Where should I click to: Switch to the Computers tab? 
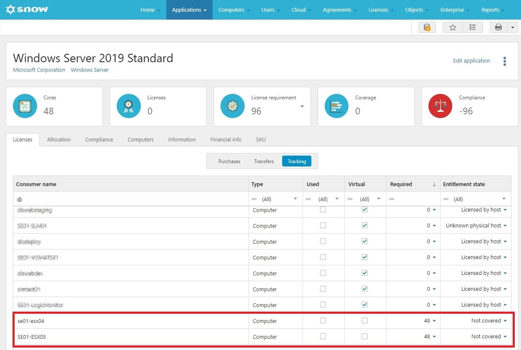[141, 139]
